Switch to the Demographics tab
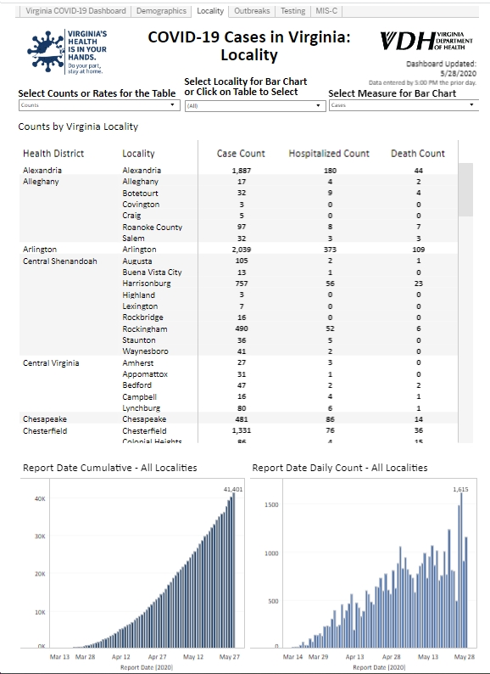 point(161,11)
